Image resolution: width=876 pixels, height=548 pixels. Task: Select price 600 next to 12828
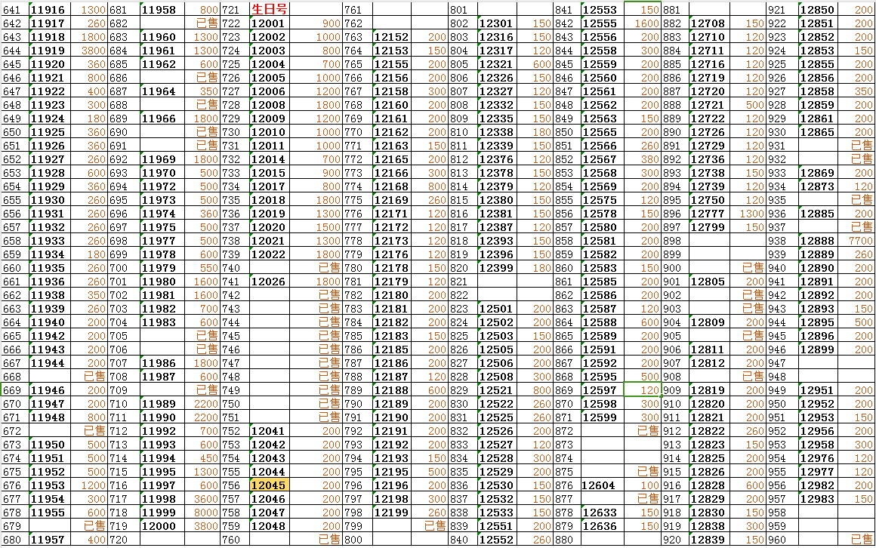tap(748, 485)
